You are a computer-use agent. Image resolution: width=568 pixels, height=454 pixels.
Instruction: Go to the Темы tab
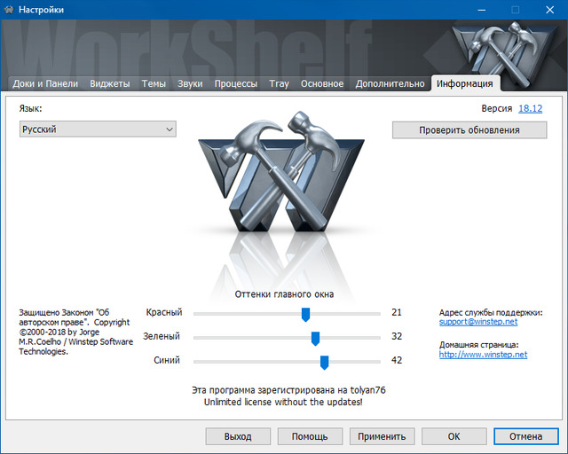(x=154, y=84)
